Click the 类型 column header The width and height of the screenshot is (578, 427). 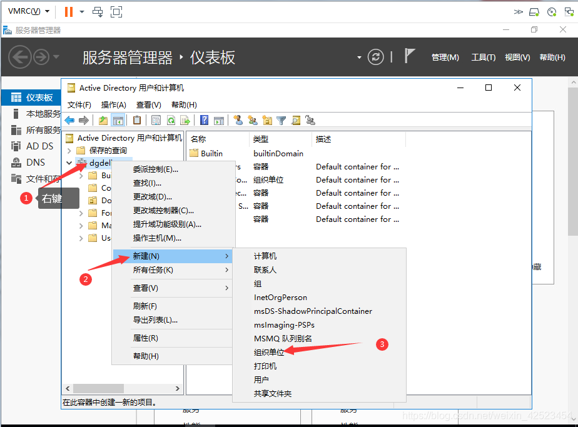(x=280, y=139)
